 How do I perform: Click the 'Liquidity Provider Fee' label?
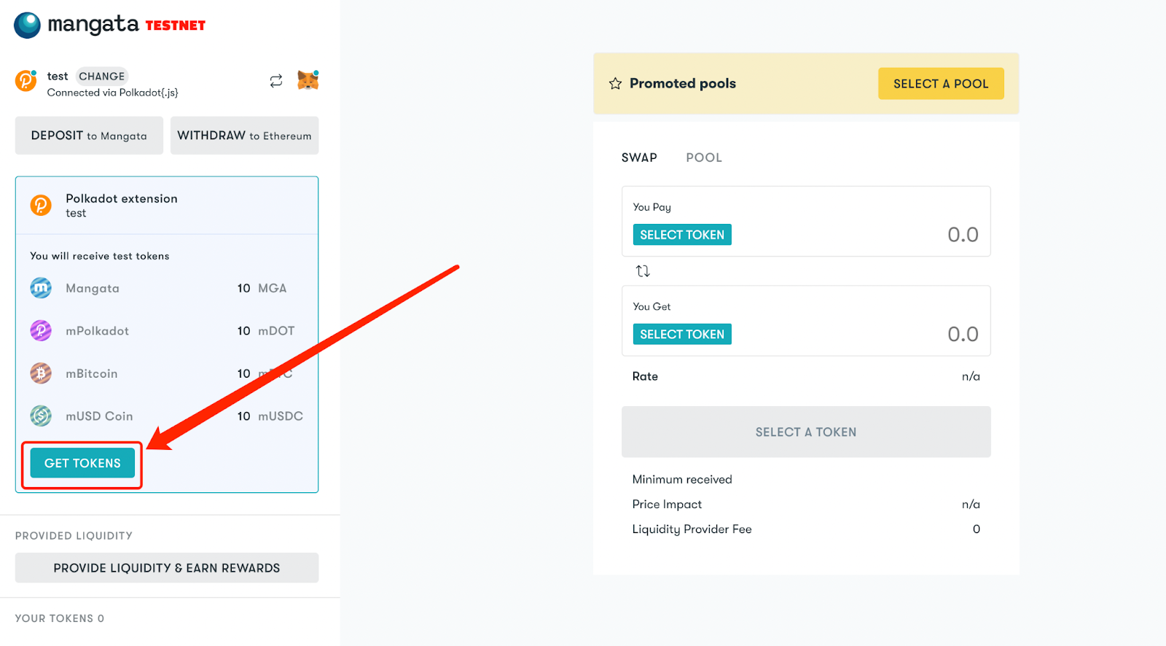[x=692, y=529]
